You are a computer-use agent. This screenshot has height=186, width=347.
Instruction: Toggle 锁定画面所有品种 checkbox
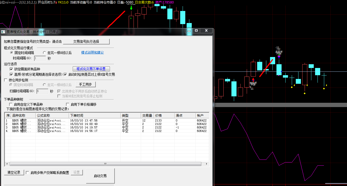[x=11, y=69]
